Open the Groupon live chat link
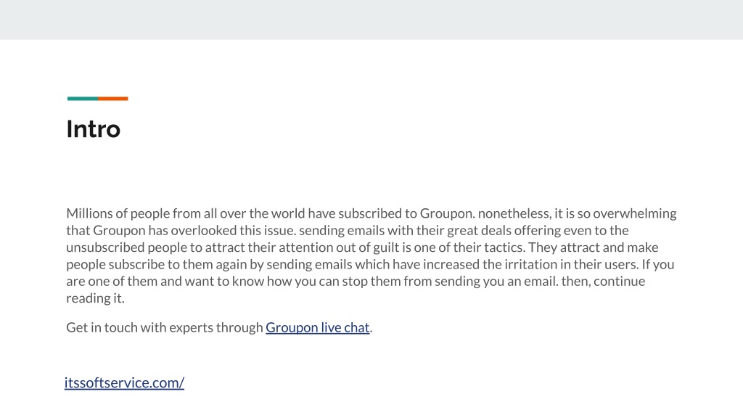Viewport: 743px width, 418px height. 318,327
